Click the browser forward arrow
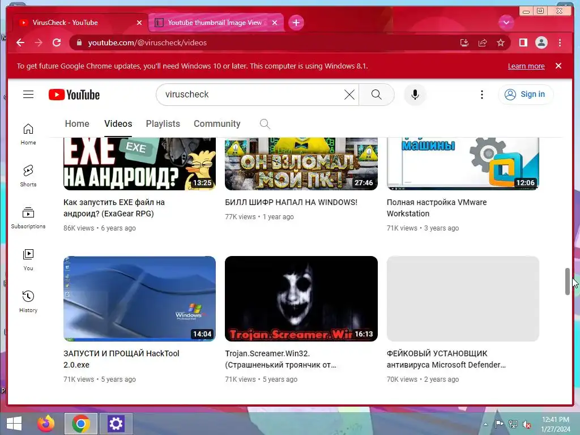Viewport: 580px width, 435px height. click(x=39, y=42)
